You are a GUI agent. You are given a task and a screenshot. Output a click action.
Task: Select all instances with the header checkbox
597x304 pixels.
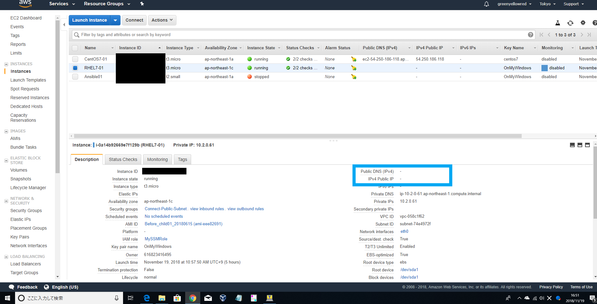75,48
